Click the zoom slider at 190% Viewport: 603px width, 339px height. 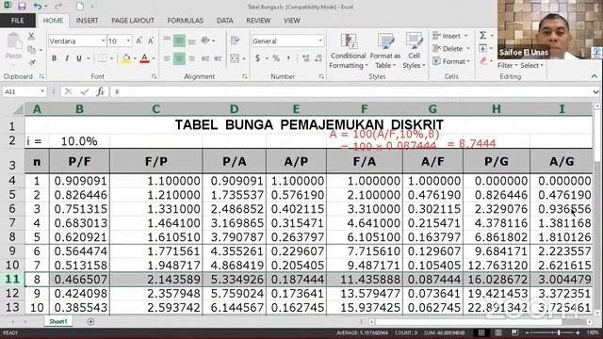pos(559,332)
